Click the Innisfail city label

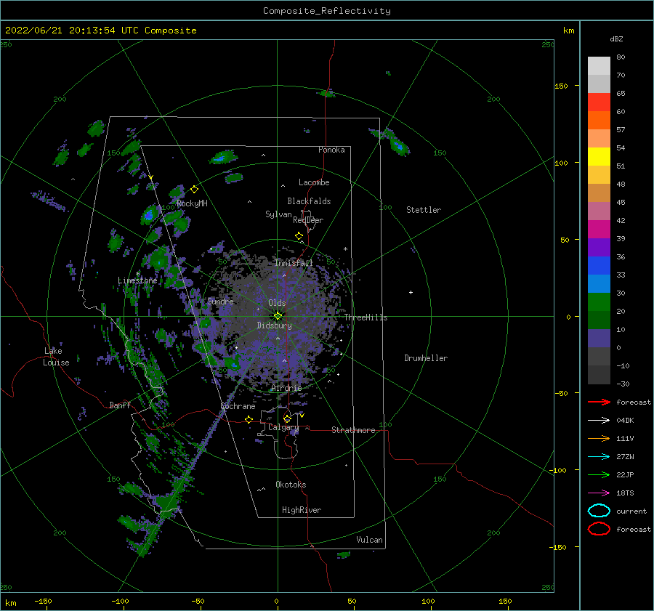294,263
